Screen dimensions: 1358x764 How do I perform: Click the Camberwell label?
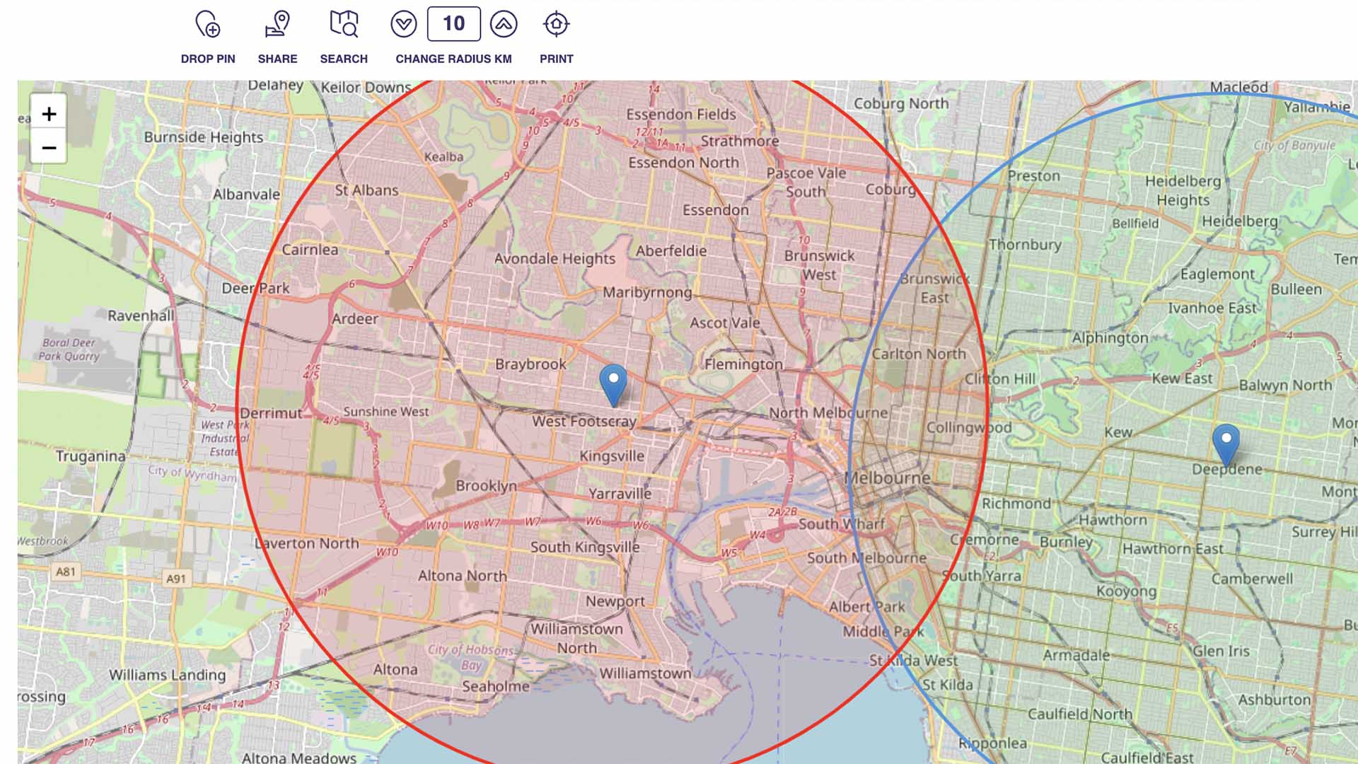pos(1252,579)
